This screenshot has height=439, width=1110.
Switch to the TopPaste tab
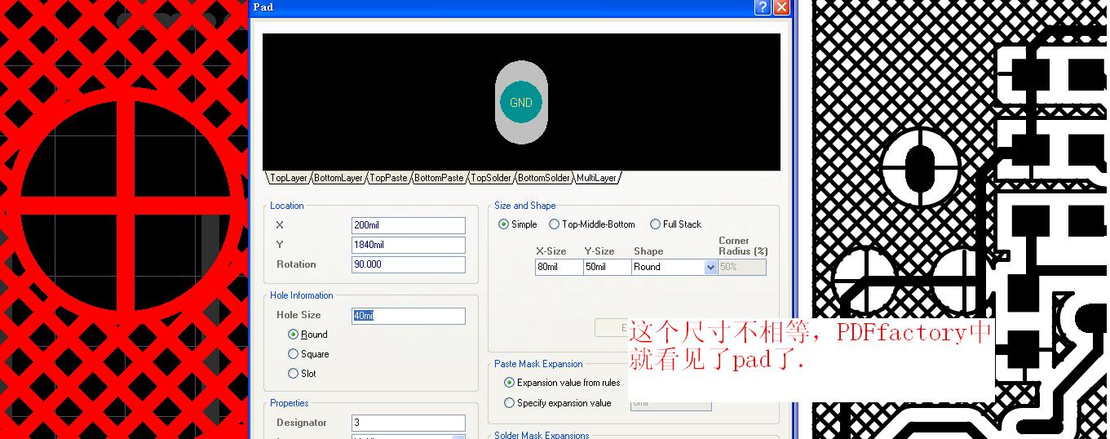(388, 177)
